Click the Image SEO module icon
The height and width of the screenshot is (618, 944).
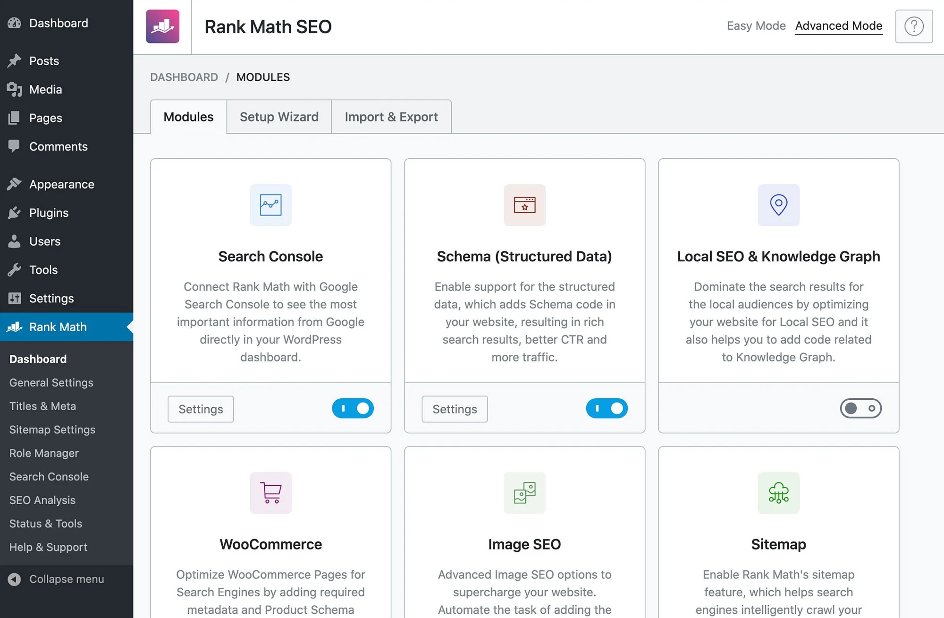(x=524, y=493)
